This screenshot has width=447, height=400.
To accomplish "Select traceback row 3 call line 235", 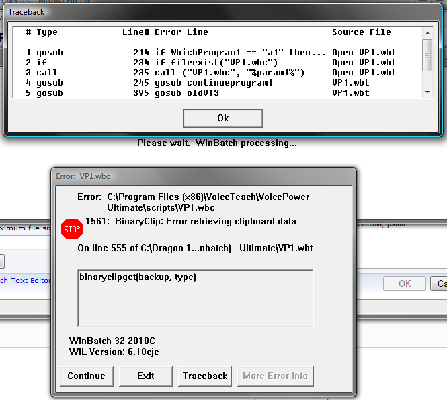I will 211,73.
